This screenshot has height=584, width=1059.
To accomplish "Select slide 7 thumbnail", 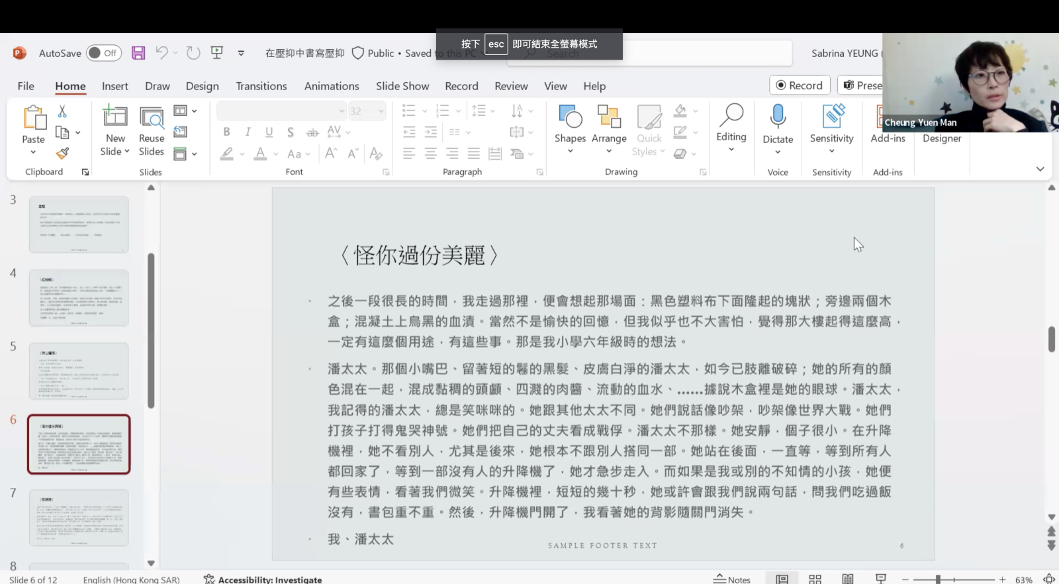I will point(79,518).
